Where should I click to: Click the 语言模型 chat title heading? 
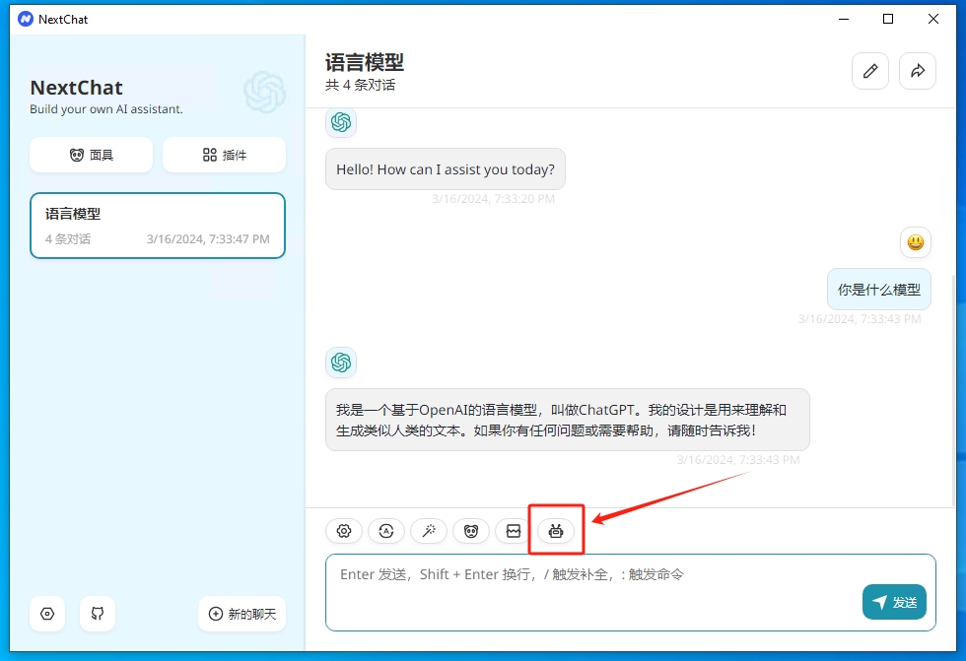click(x=365, y=63)
